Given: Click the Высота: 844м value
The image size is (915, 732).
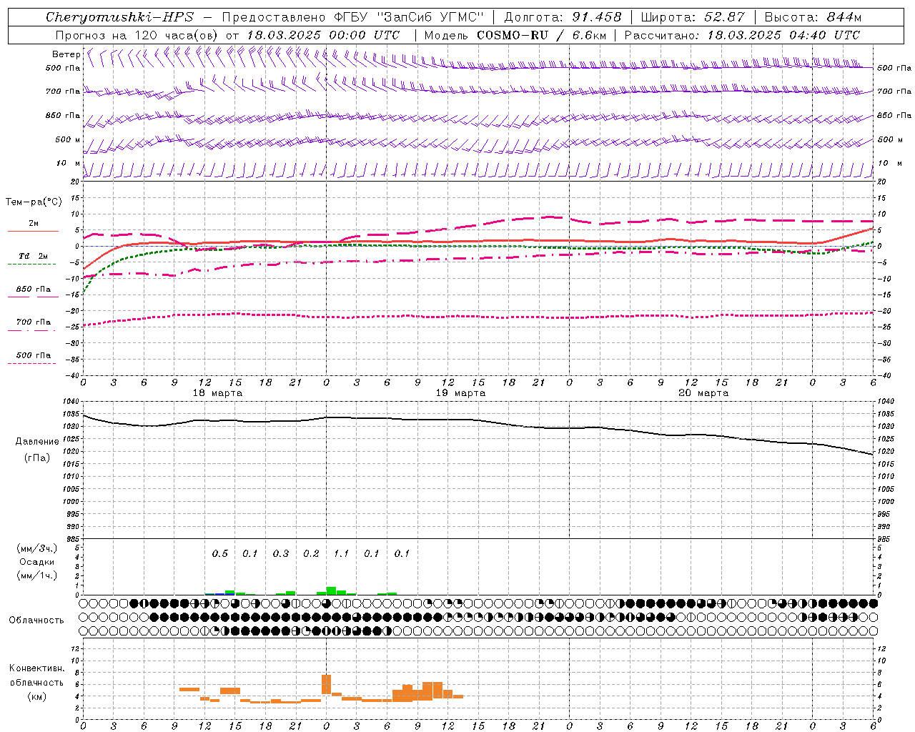Looking at the screenshot, I should (x=813, y=17).
